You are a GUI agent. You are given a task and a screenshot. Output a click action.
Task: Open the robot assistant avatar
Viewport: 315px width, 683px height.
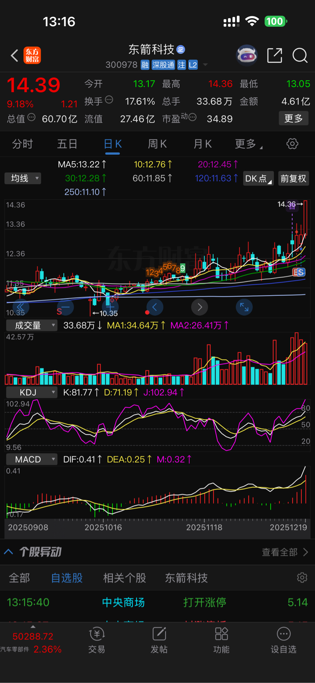tap(247, 55)
